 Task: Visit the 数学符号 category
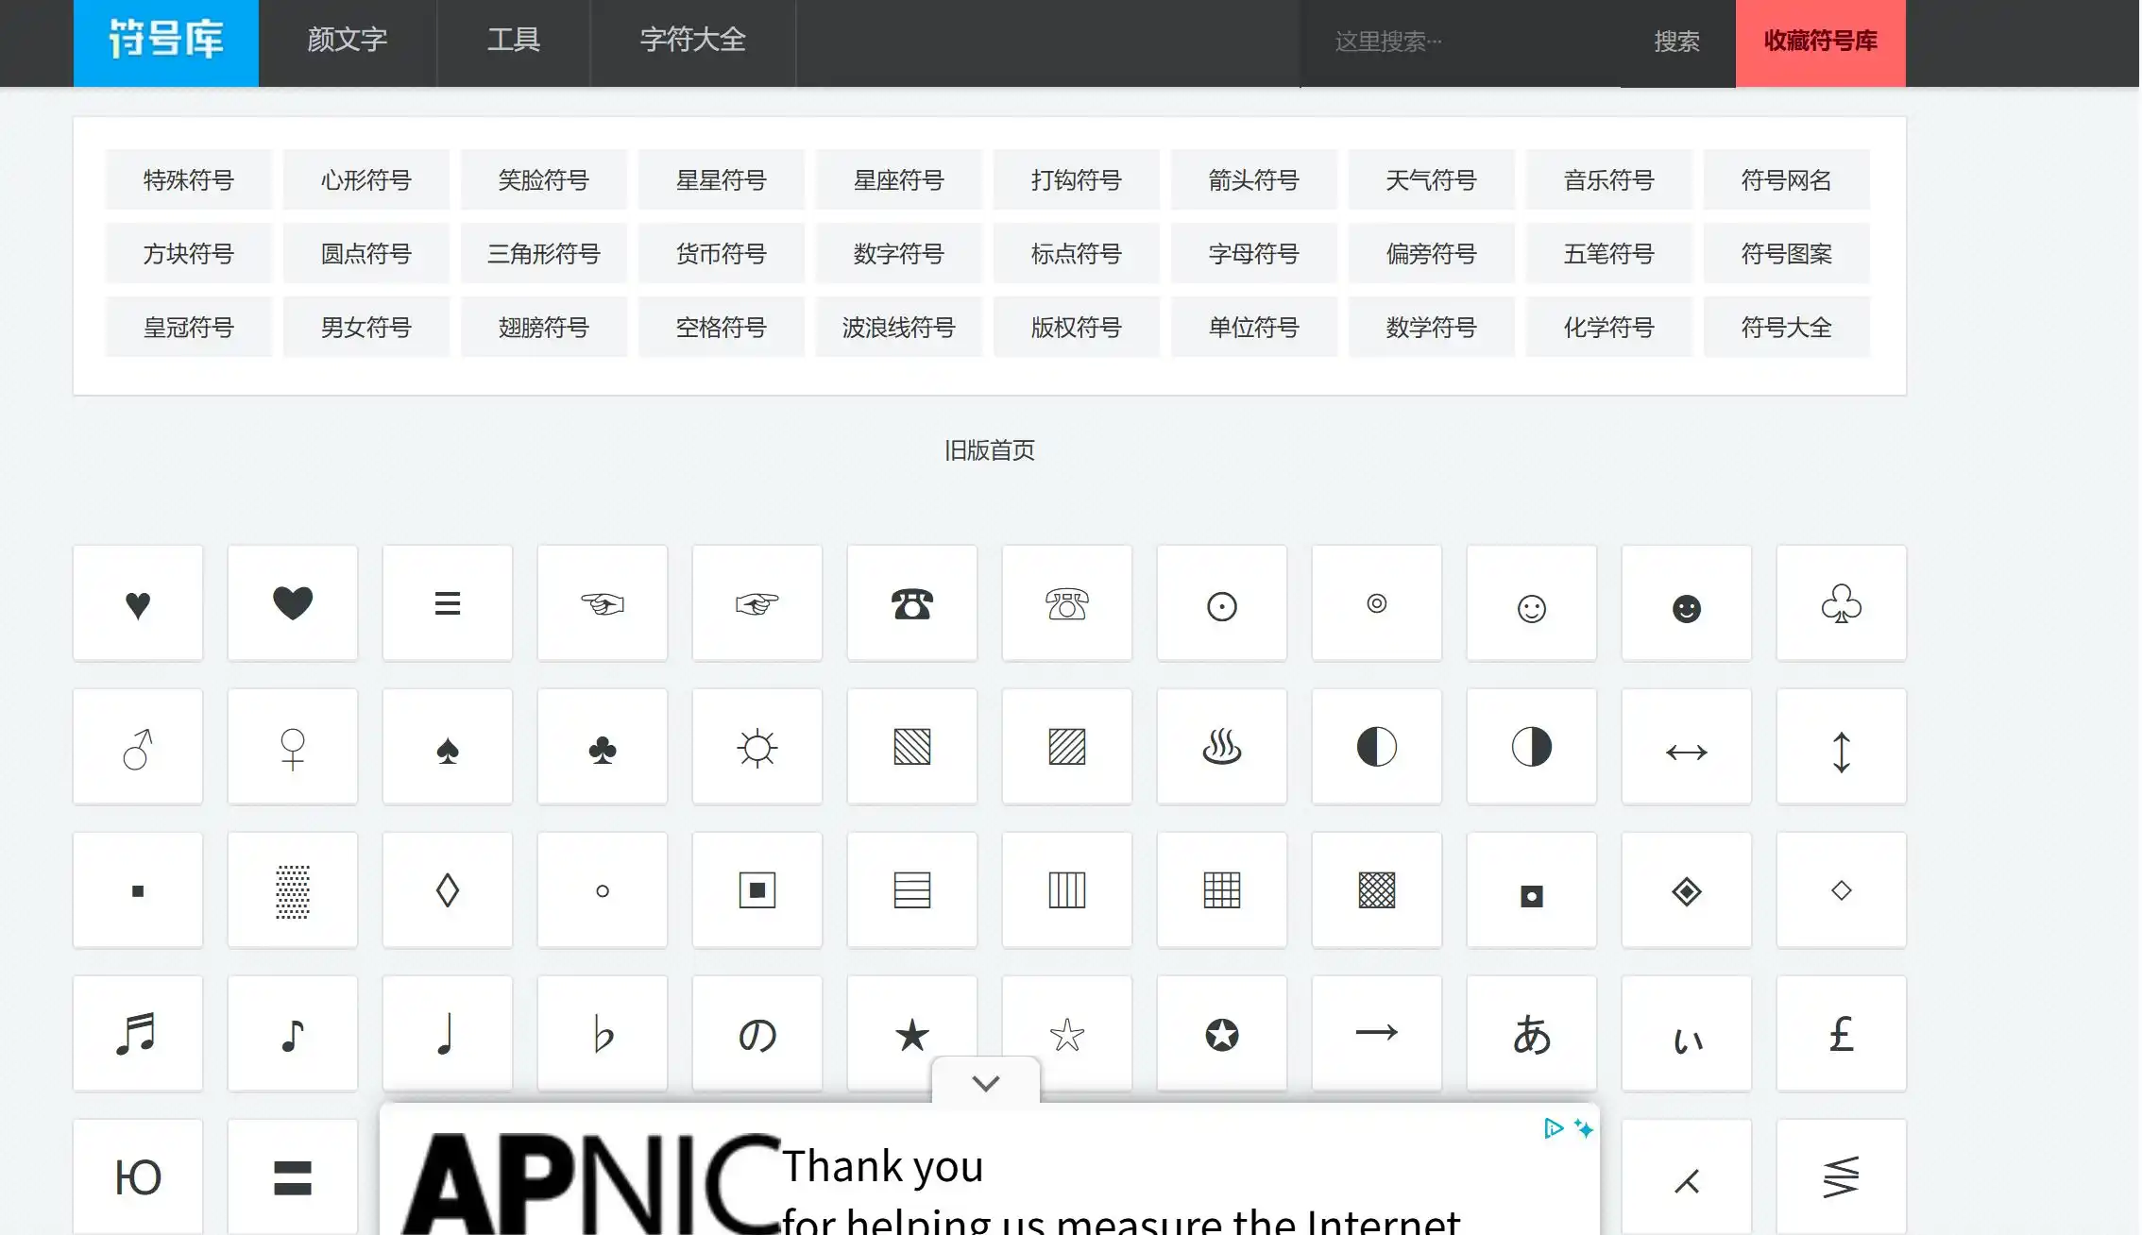[x=1432, y=327]
